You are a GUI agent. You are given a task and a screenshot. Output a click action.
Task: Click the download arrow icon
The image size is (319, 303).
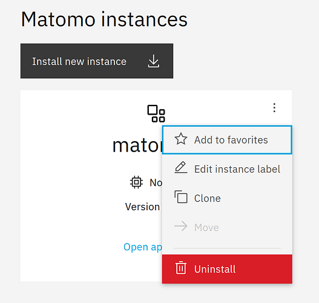tap(153, 61)
